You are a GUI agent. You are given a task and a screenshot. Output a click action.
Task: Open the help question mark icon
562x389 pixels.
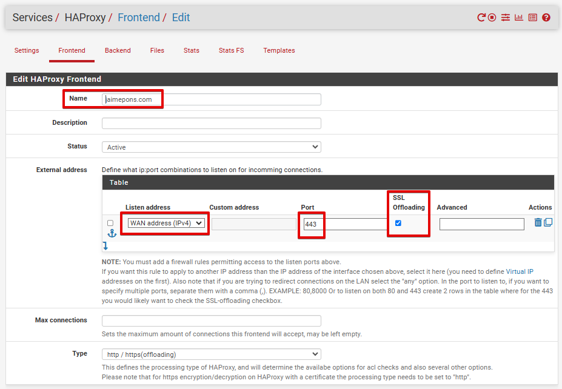546,18
